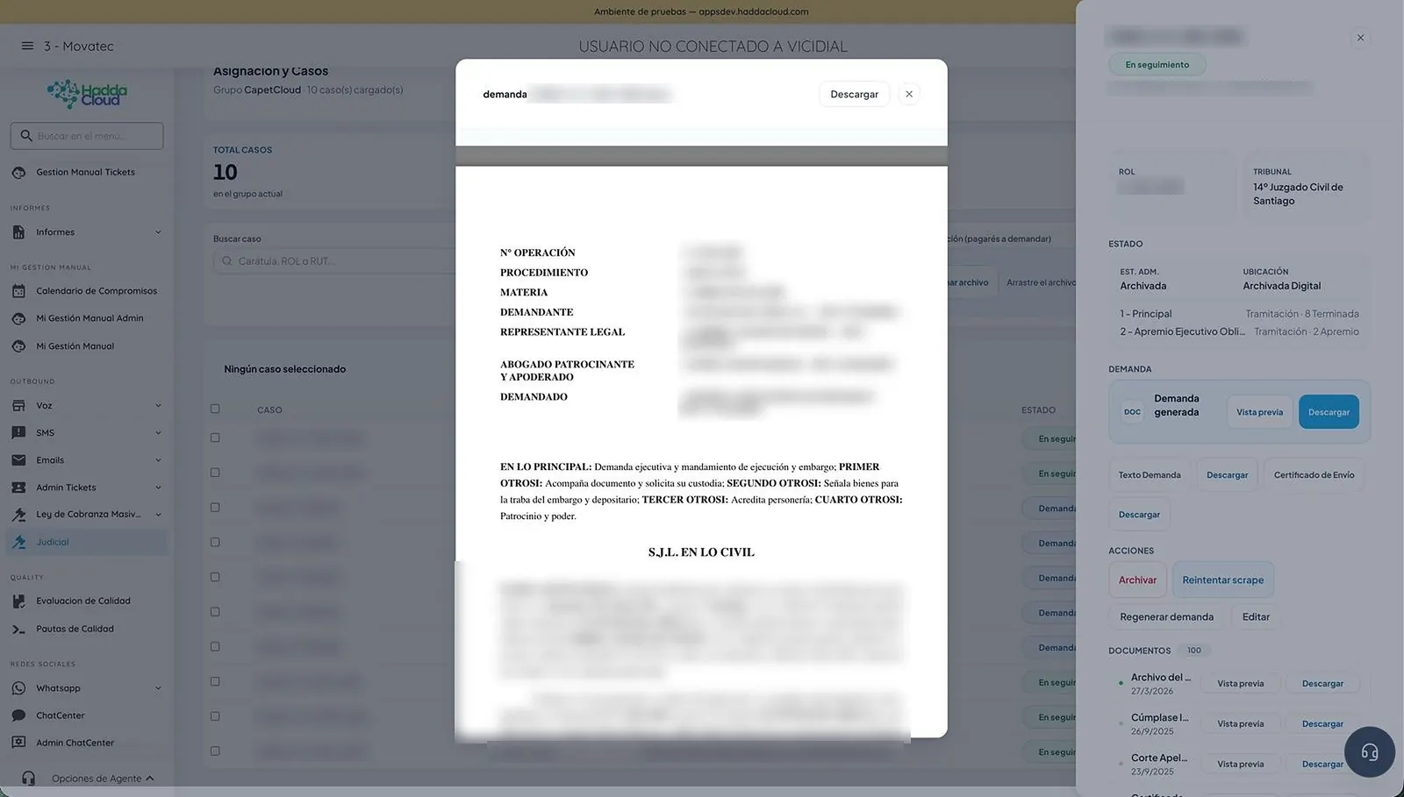Click Descargar next to Texto Demanda
Image resolution: width=1404 pixels, height=797 pixels.
1227,475
